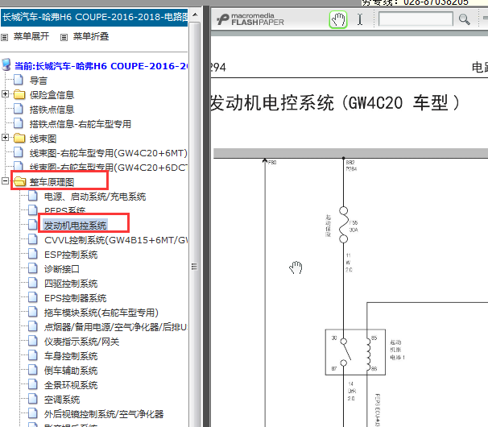488x427 pixels.
Task: Click the page icon next to 导言
Action: pos(19,80)
